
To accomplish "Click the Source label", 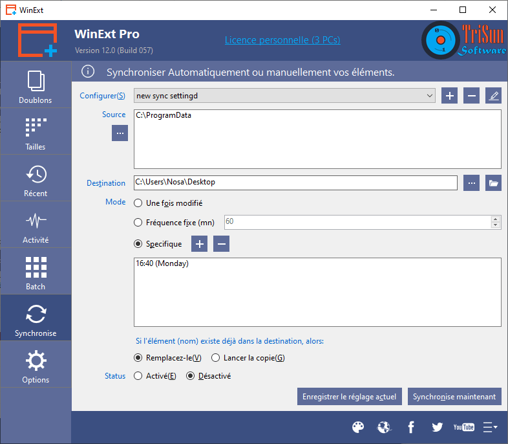I will (114, 115).
